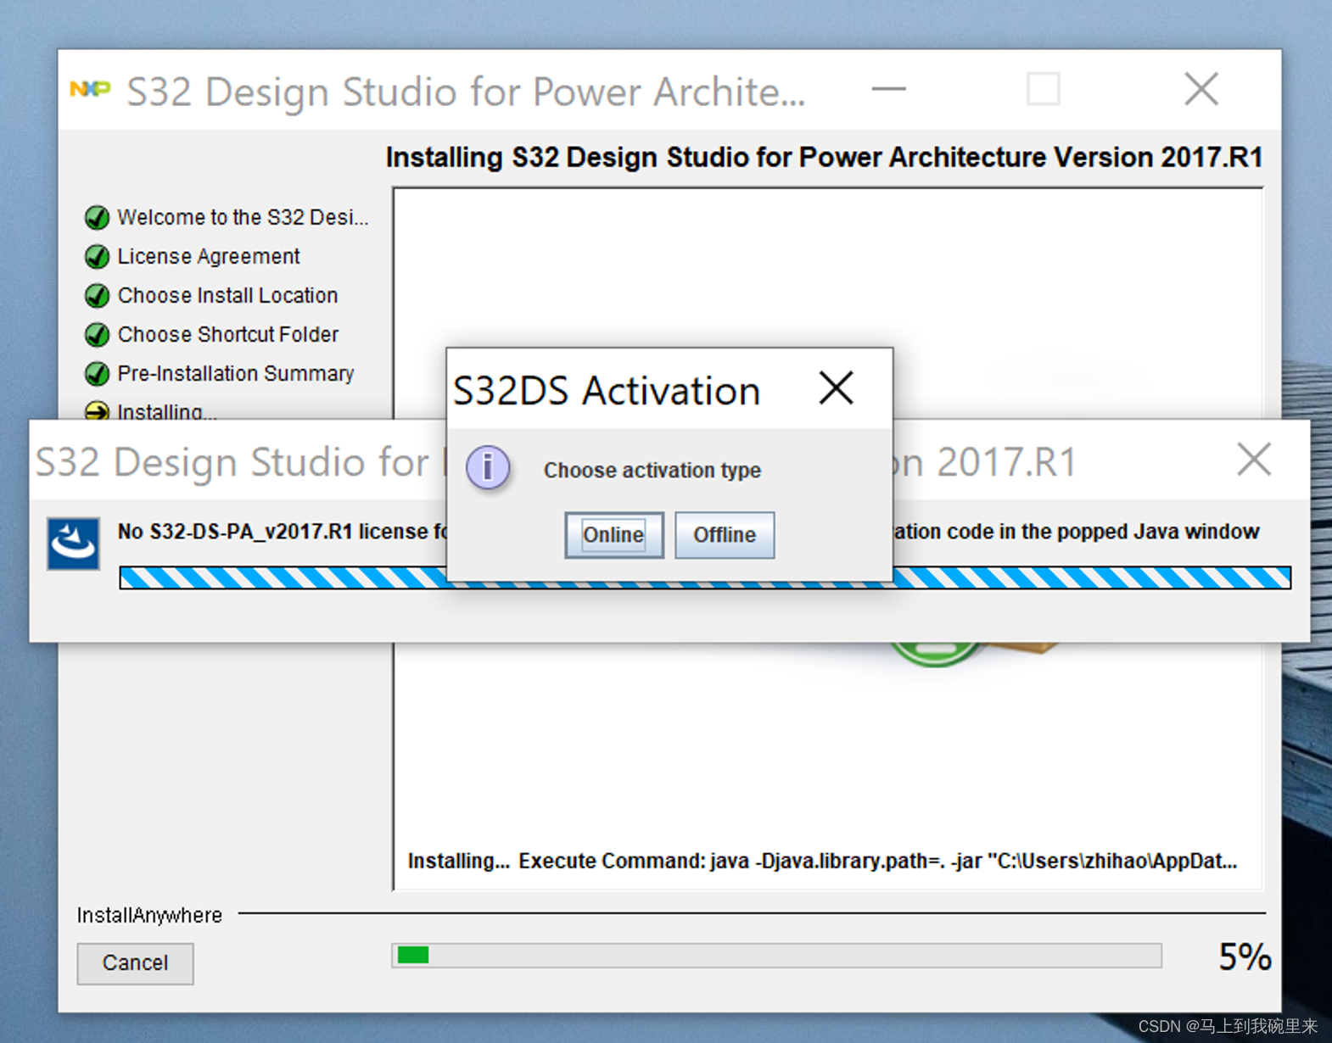Click 'No S32-DS-PA_v2017.R1 license' message
The height and width of the screenshot is (1043, 1332).
point(284,532)
